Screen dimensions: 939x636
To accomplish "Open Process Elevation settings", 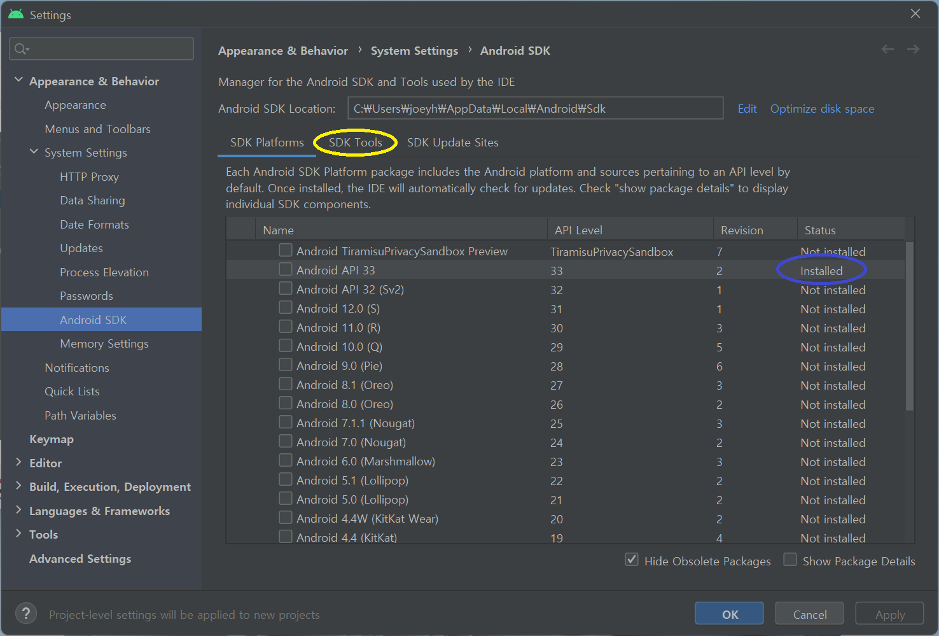I will click(x=104, y=272).
